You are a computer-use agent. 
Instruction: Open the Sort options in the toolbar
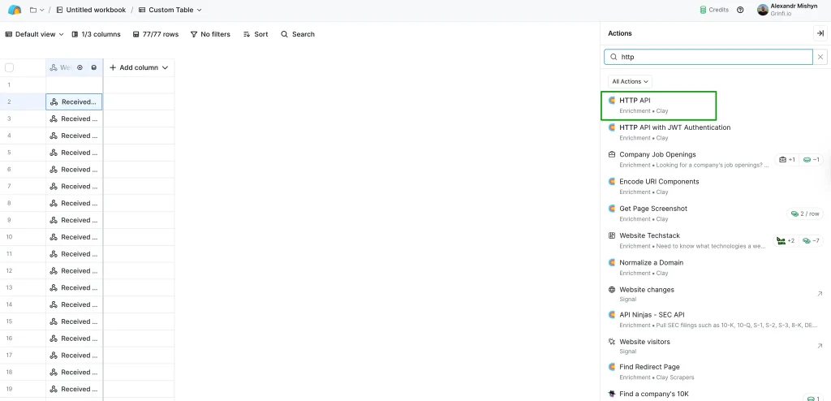point(256,34)
